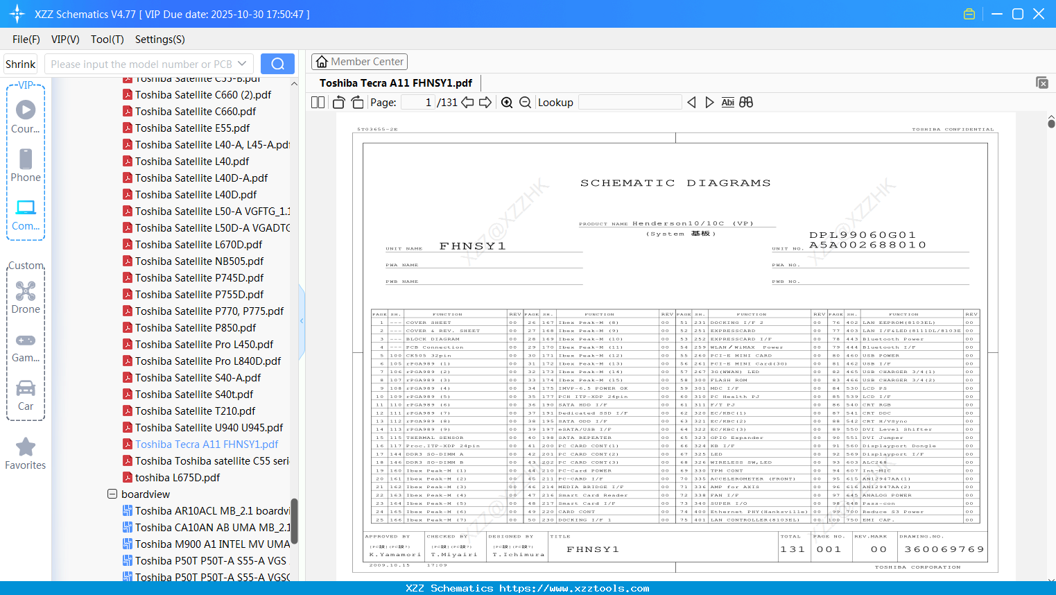Find next lookup match

point(709,102)
